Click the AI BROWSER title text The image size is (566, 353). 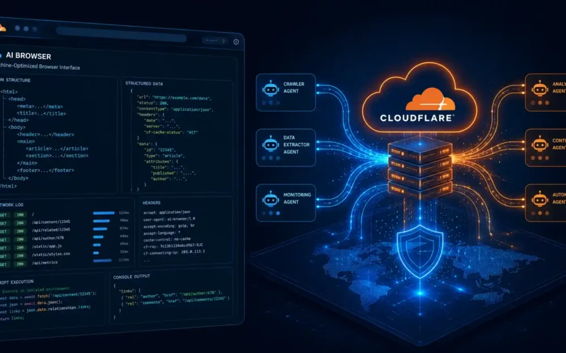[28, 56]
